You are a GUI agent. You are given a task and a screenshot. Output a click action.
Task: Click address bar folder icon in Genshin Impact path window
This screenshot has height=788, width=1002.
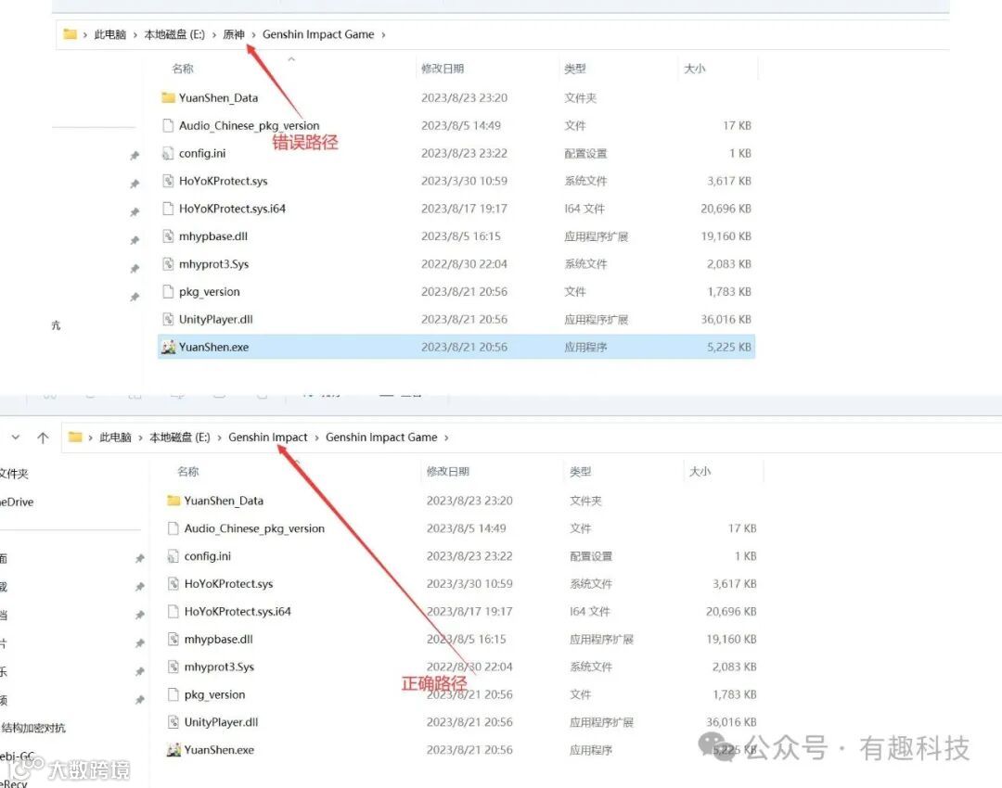click(75, 437)
